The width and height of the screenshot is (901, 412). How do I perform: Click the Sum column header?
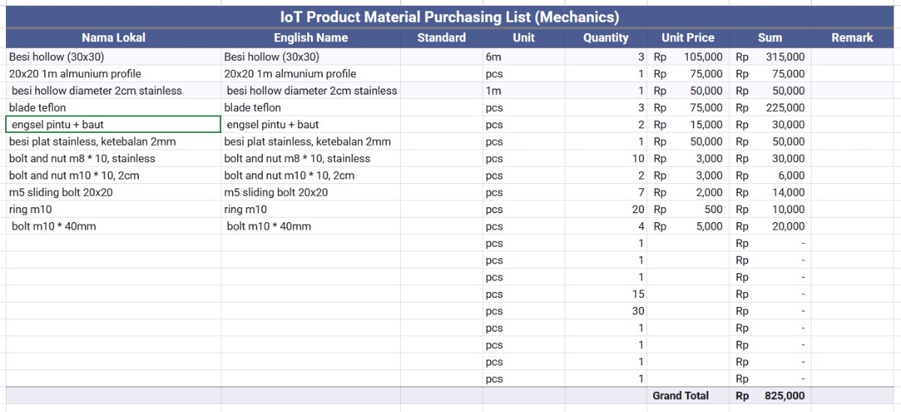[770, 38]
